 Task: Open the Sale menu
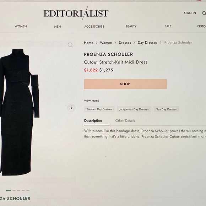(168, 26)
